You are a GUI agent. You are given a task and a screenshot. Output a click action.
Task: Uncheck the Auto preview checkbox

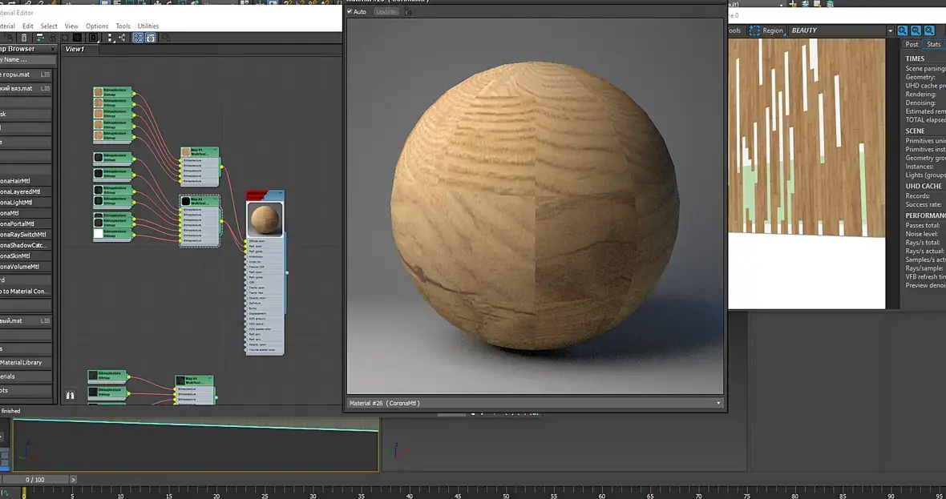pos(350,12)
